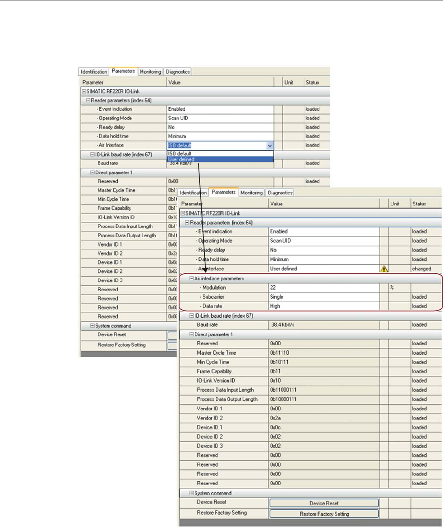Select 'Restore Factory Setting' label in back window

(122, 345)
